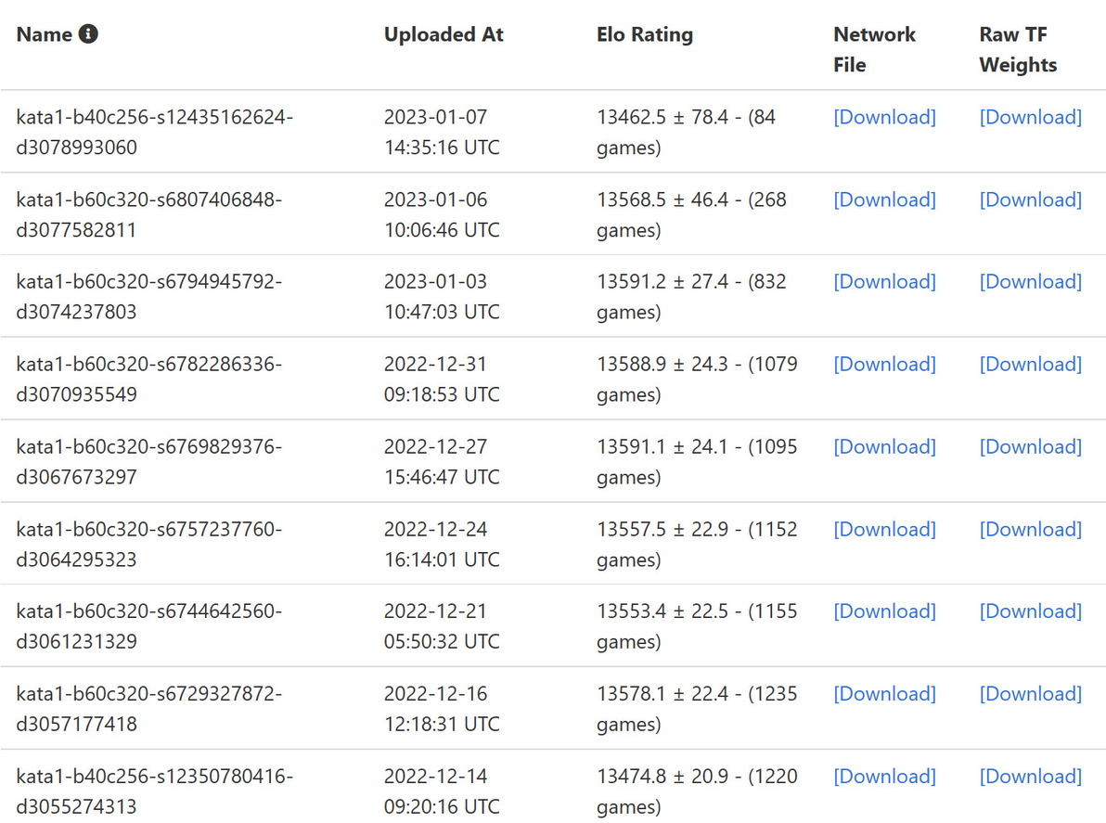Click the info icon next to Name
Image resolution: width=1106 pixels, height=823 pixels.
click(x=88, y=34)
